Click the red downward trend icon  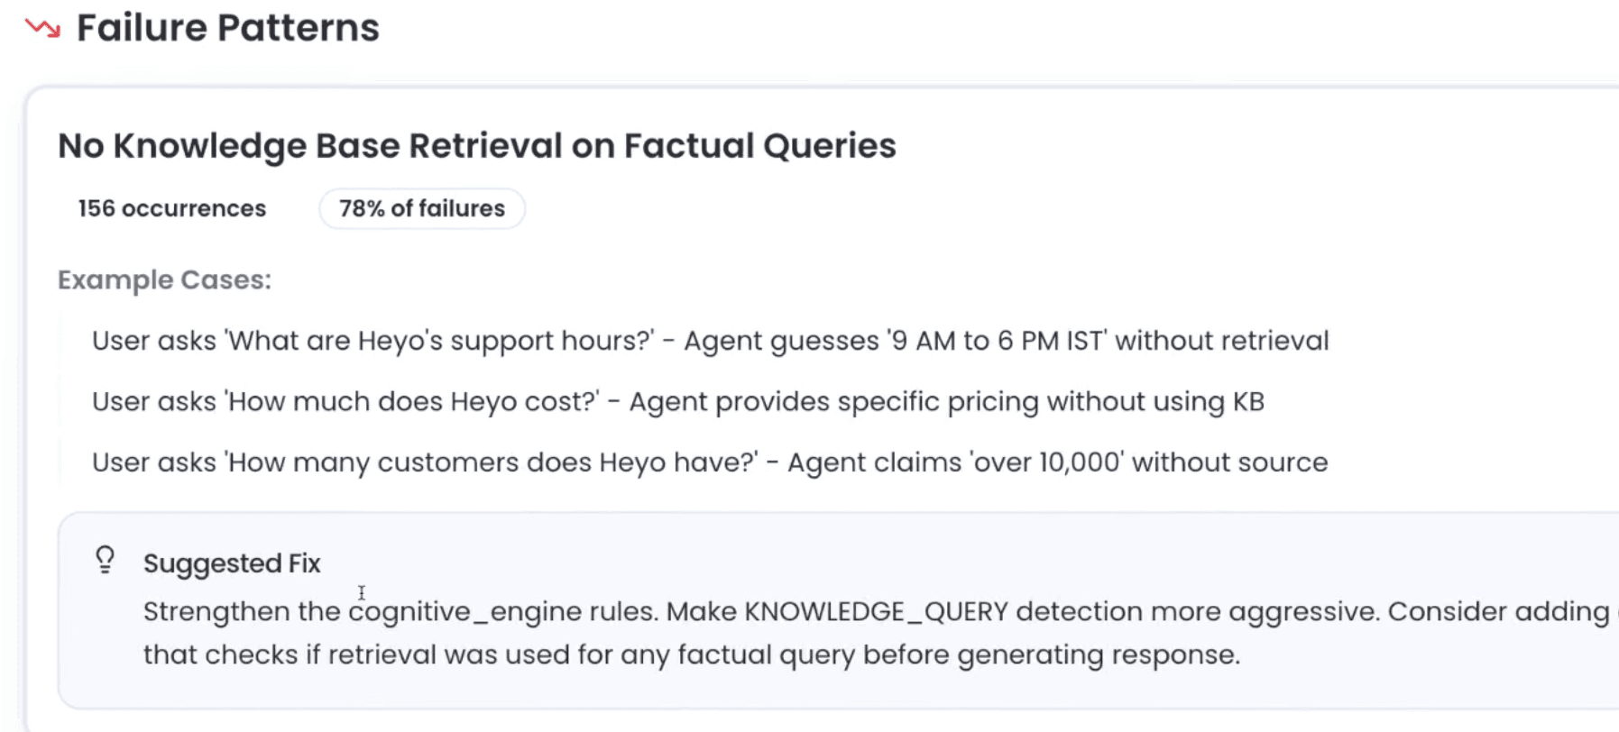pos(42,29)
